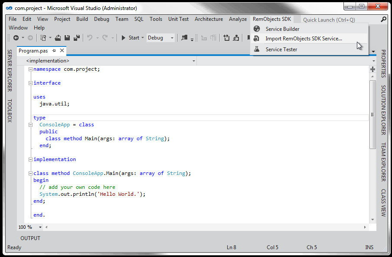The height and width of the screenshot is (257, 392).
Task: Click the Save All icon
Action: point(77,38)
